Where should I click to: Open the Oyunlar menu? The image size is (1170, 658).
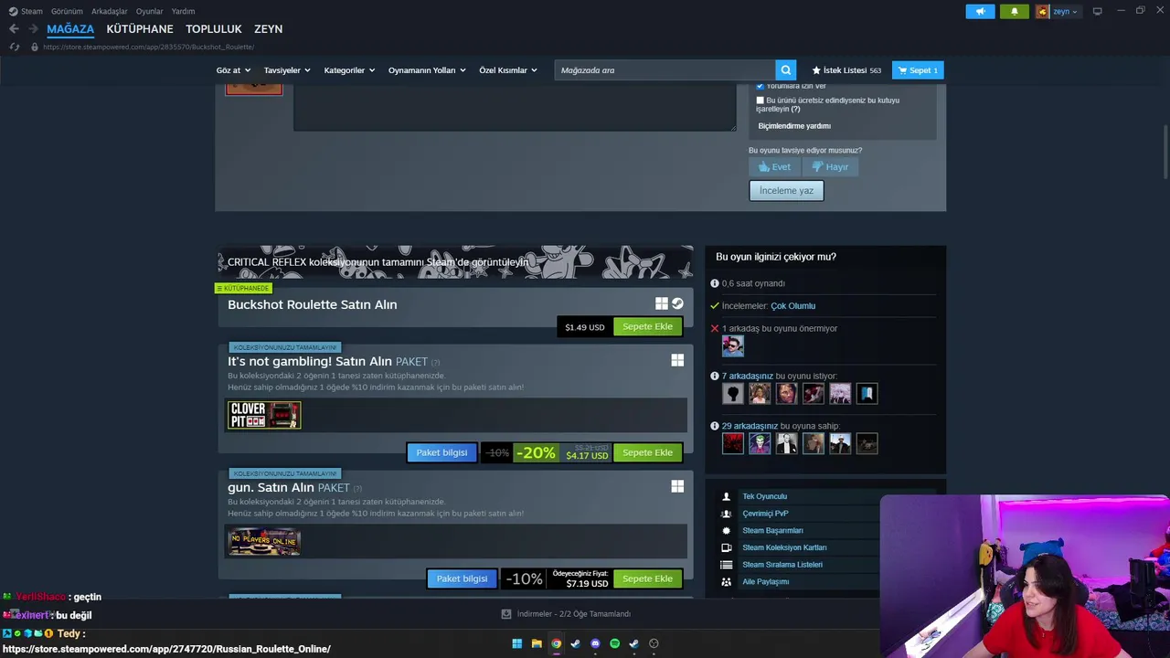point(149,11)
